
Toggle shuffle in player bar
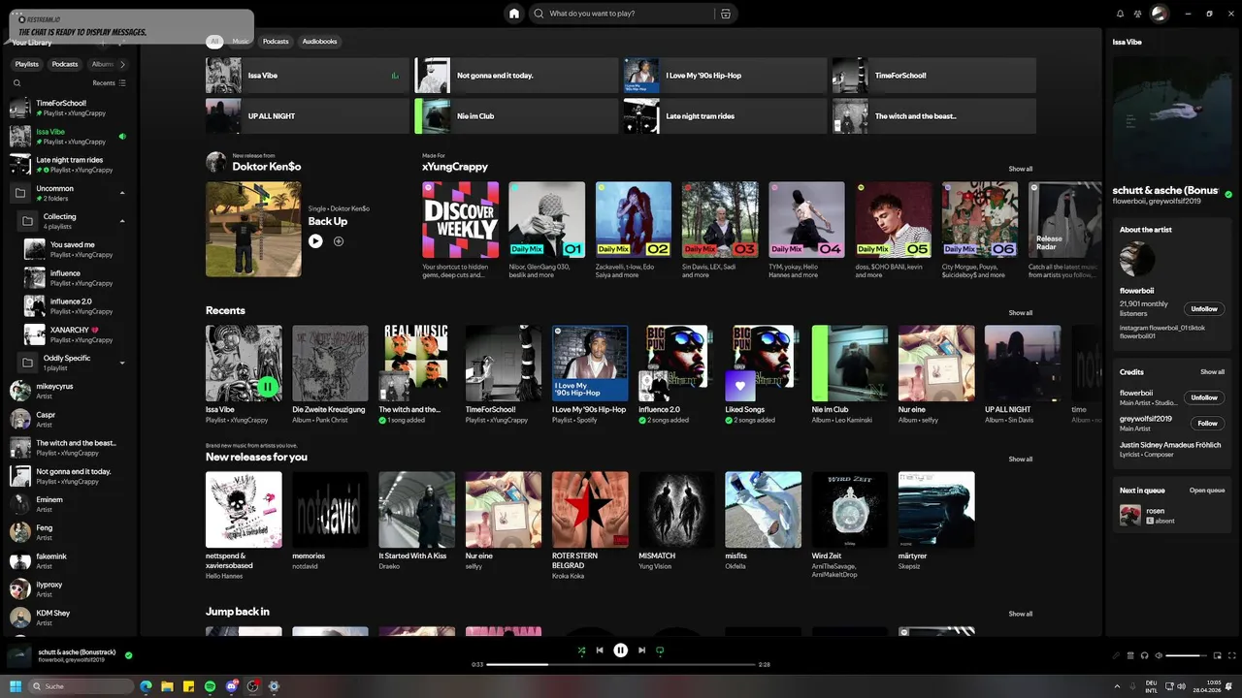581,650
